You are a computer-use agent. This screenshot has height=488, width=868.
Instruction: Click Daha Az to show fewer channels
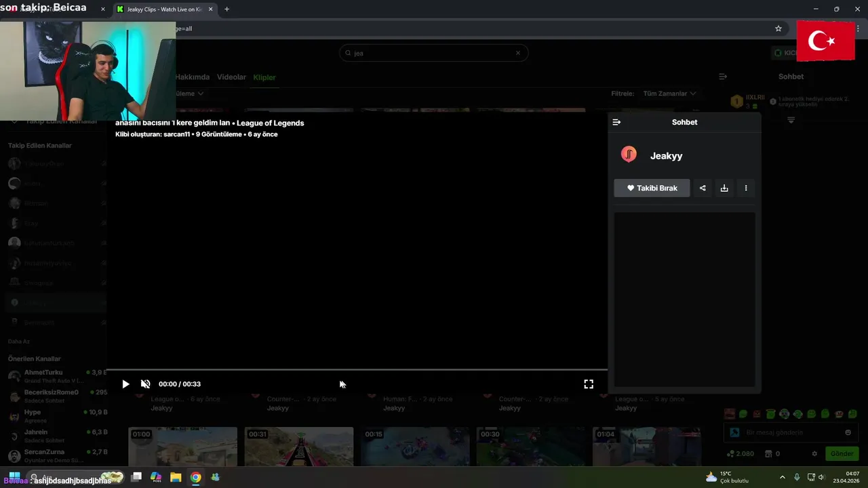tap(19, 342)
